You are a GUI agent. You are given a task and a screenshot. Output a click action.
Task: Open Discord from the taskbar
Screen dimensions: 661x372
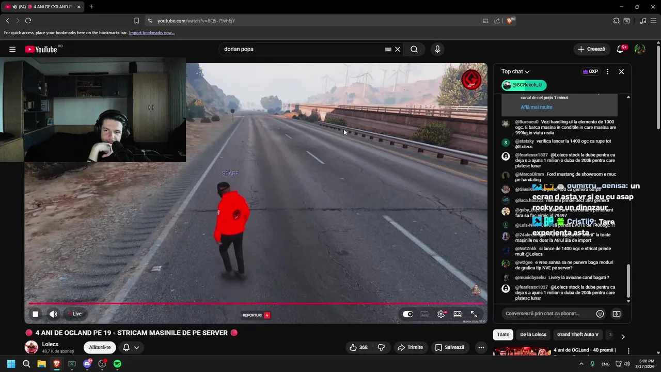[87, 364]
